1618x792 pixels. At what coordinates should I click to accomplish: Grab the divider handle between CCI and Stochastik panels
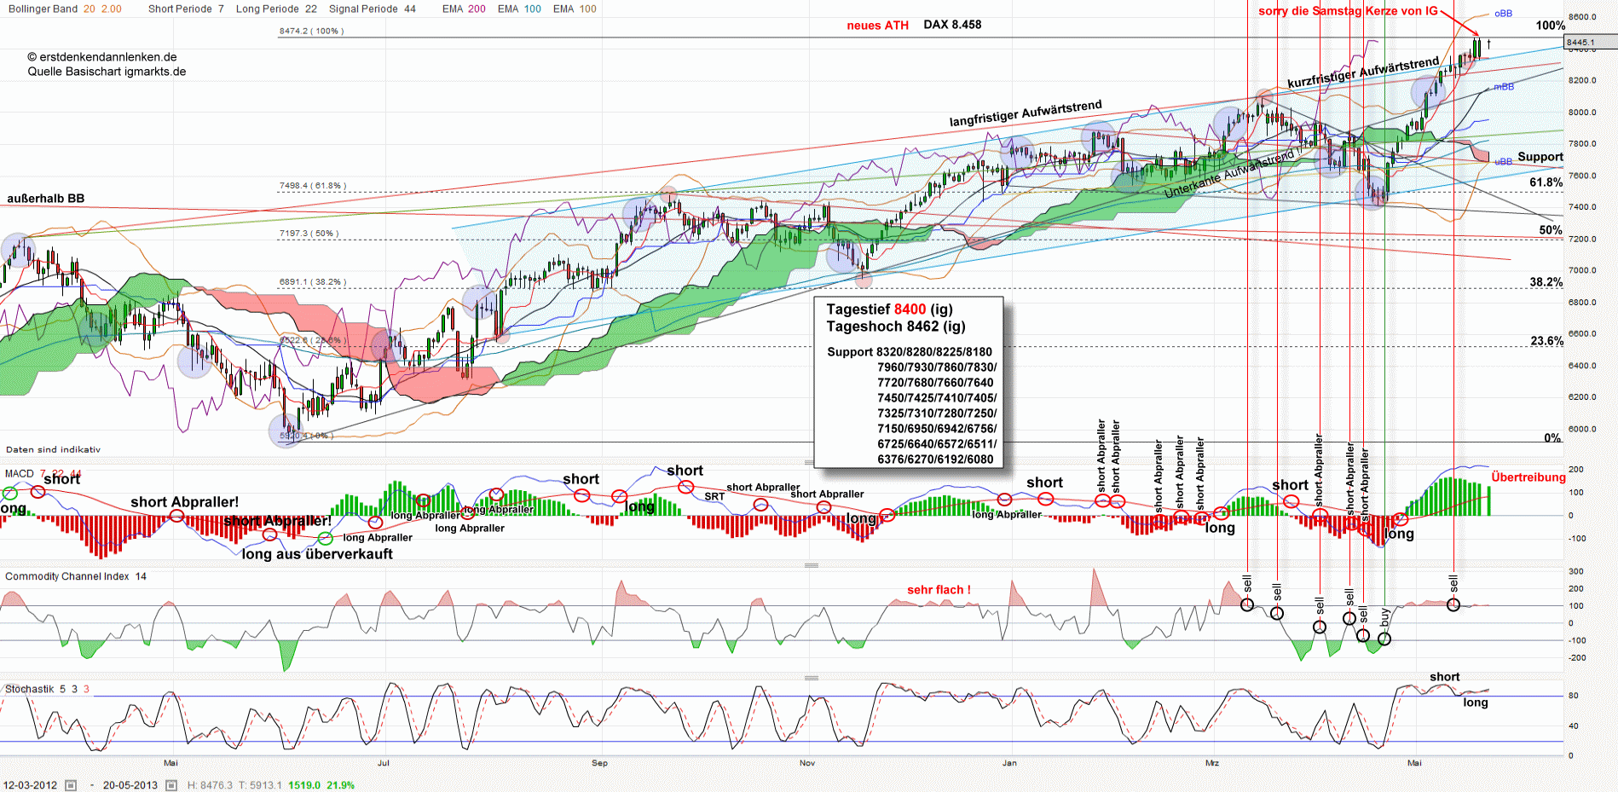click(x=812, y=678)
